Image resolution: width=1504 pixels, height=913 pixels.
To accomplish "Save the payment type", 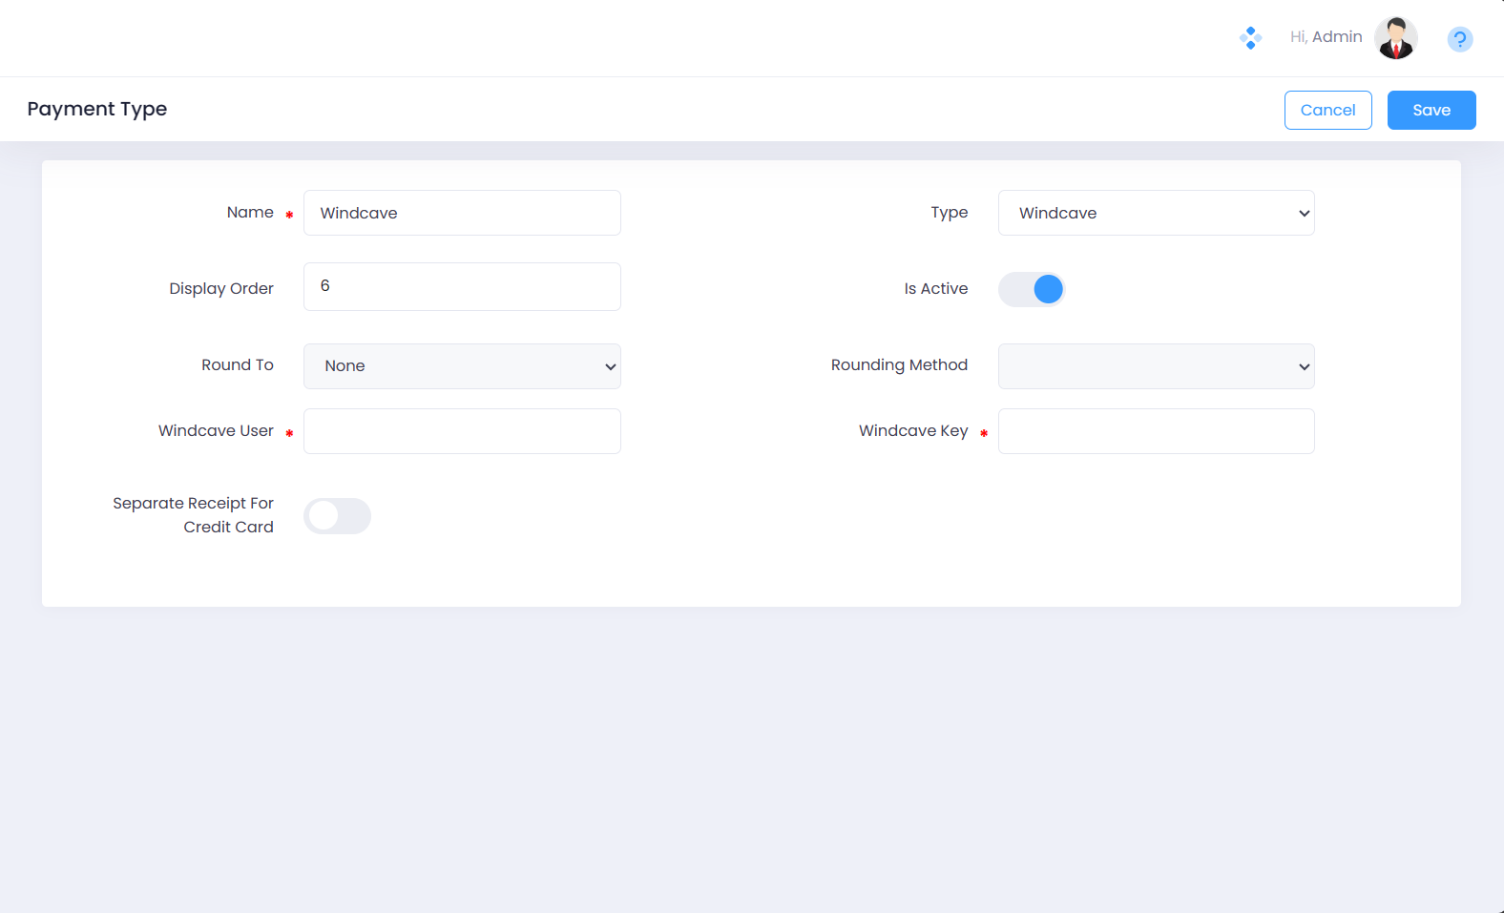I will click(1431, 111).
